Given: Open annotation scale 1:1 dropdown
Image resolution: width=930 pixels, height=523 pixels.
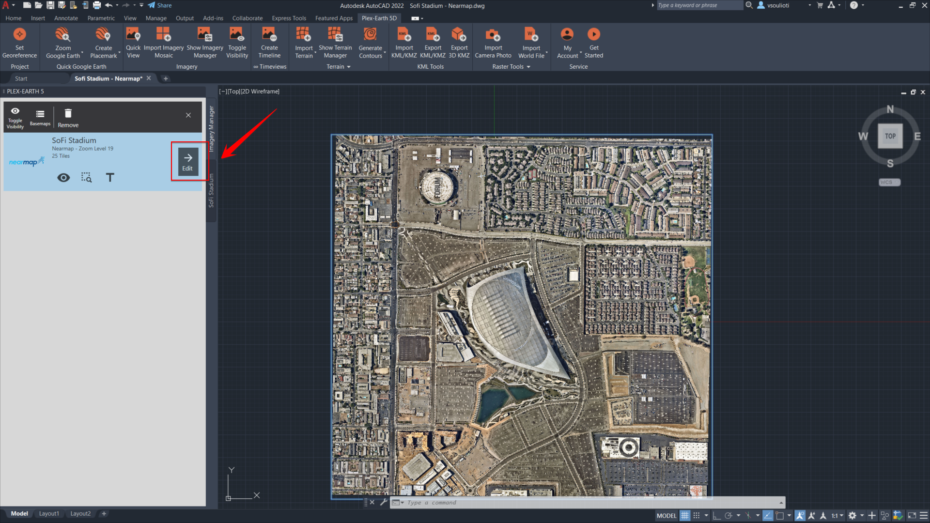Looking at the screenshot, I should 837,516.
